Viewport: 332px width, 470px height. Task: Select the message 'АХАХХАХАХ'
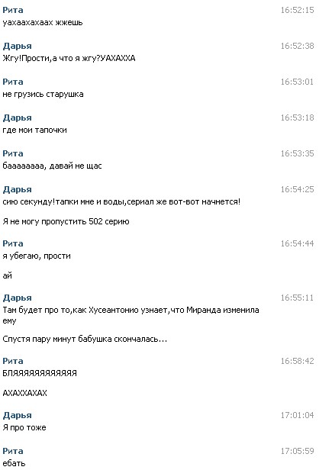coord(25,393)
